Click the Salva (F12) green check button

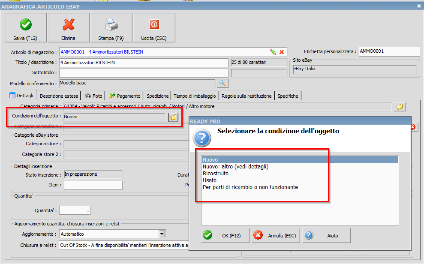click(25, 28)
